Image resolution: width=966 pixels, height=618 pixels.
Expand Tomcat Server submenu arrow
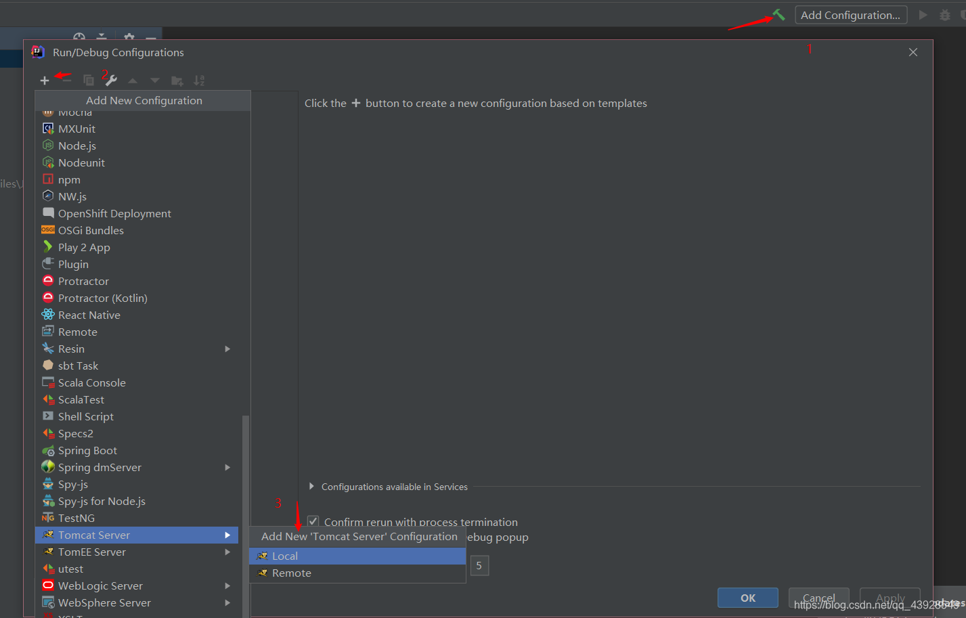coord(227,535)
